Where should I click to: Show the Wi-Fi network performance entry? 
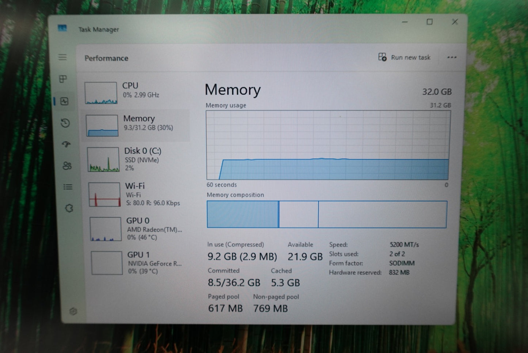(138, 194)
